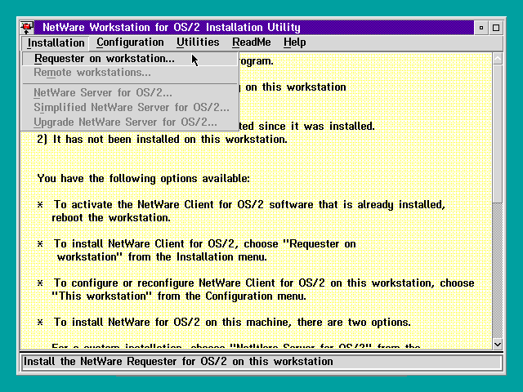523x392 pixels.
Task: Click text 'from the Installation menu.'
Action: point(198,257)
